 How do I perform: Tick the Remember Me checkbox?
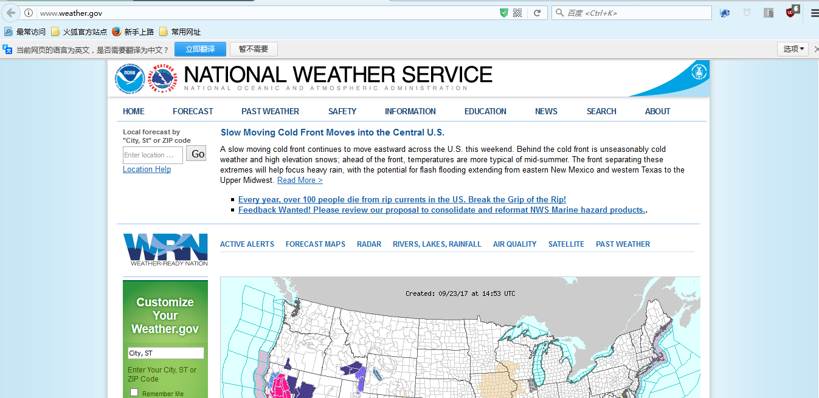(134, 393)
